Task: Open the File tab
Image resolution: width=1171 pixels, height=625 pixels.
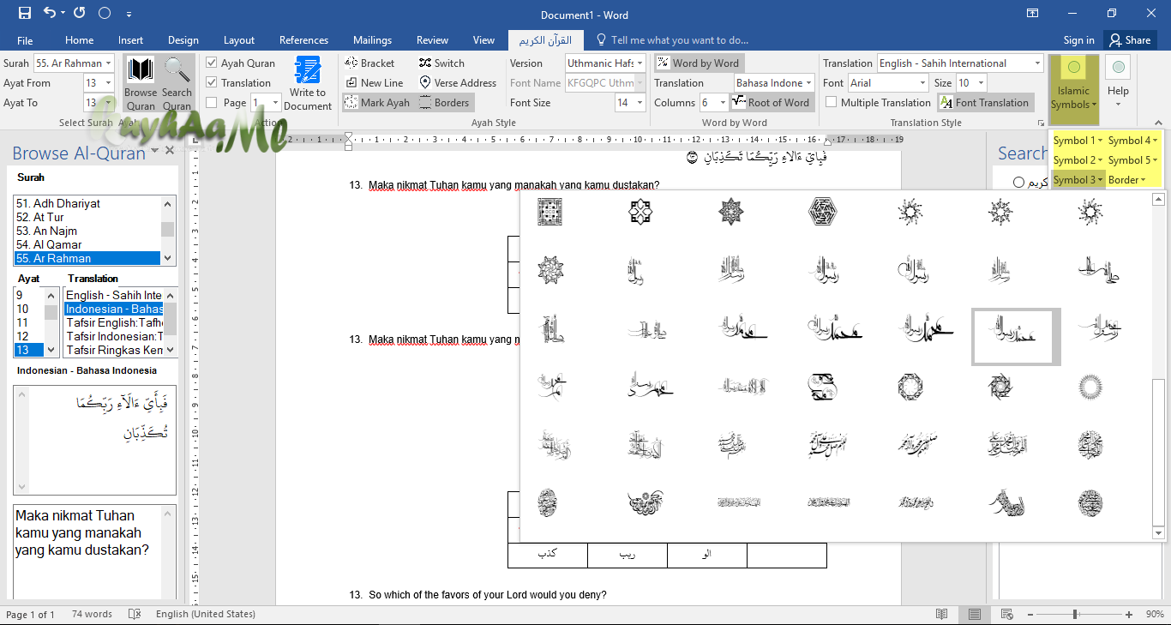Action: coord(25,40)
